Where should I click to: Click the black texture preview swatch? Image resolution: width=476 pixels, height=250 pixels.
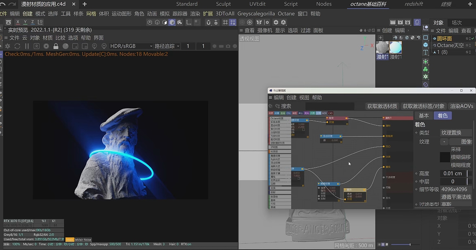click(x=445, y=157)
